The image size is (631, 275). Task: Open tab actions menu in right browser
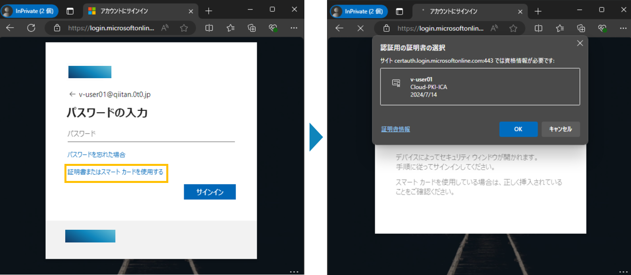coord(399,11)
